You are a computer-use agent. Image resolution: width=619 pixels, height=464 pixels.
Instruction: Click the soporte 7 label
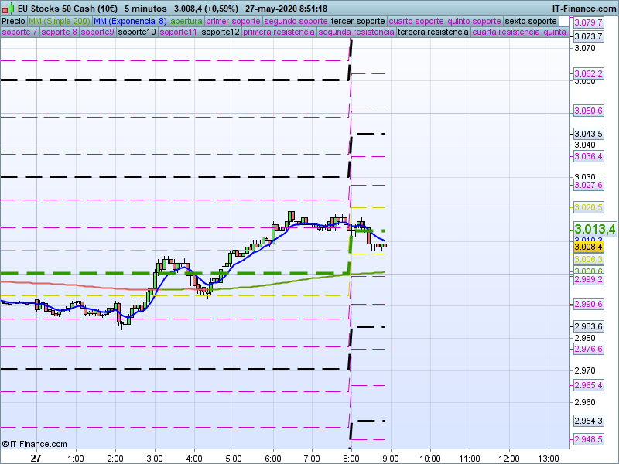tap(19, 32)
